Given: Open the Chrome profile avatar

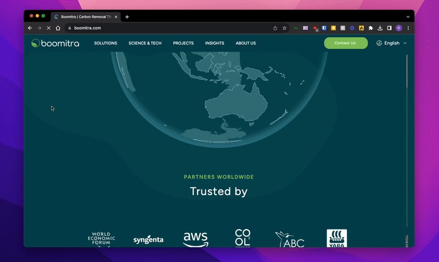Looking at the screenshot, I should (x=399, y=28).
